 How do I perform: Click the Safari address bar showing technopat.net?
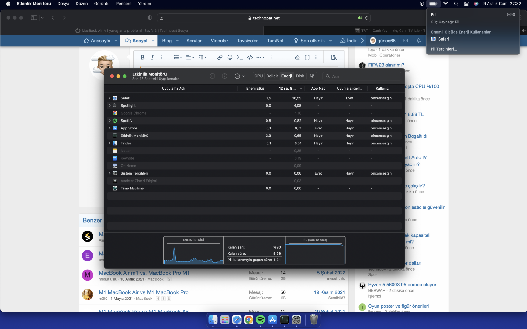pos(264,18)
